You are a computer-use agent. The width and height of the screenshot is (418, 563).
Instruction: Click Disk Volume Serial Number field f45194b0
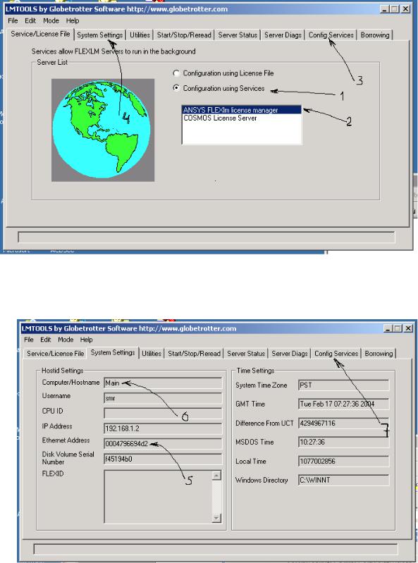pyautogui.click(x=163, y=459)
